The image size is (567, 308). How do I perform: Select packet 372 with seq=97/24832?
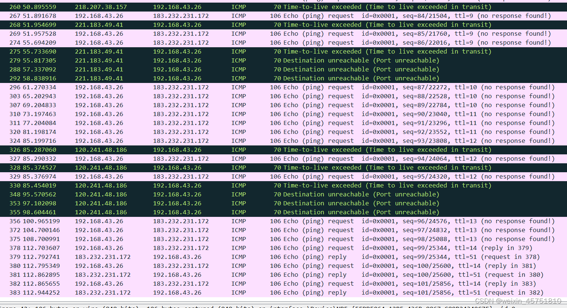(x=283, y=230)
